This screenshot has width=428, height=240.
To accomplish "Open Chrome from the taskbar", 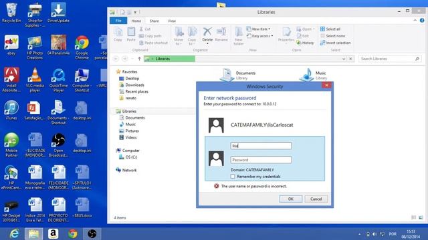I will (x=73, y=233).
